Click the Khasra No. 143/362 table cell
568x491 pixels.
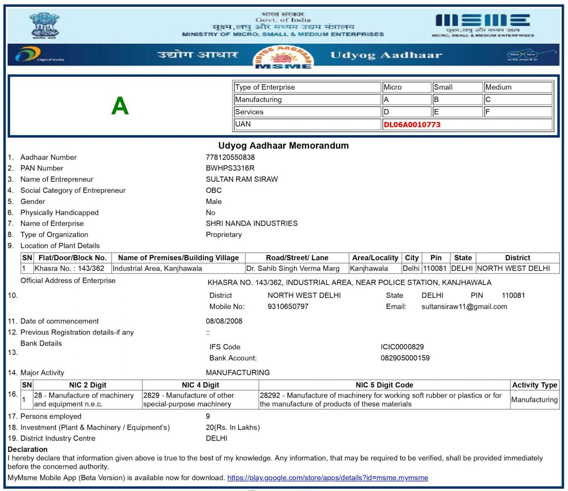click(x=70, y=268)
